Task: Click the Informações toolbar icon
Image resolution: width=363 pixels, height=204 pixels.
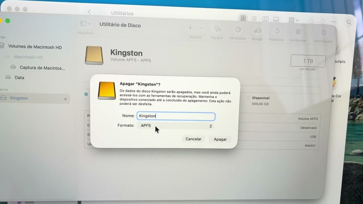Action: pos(324,33)
